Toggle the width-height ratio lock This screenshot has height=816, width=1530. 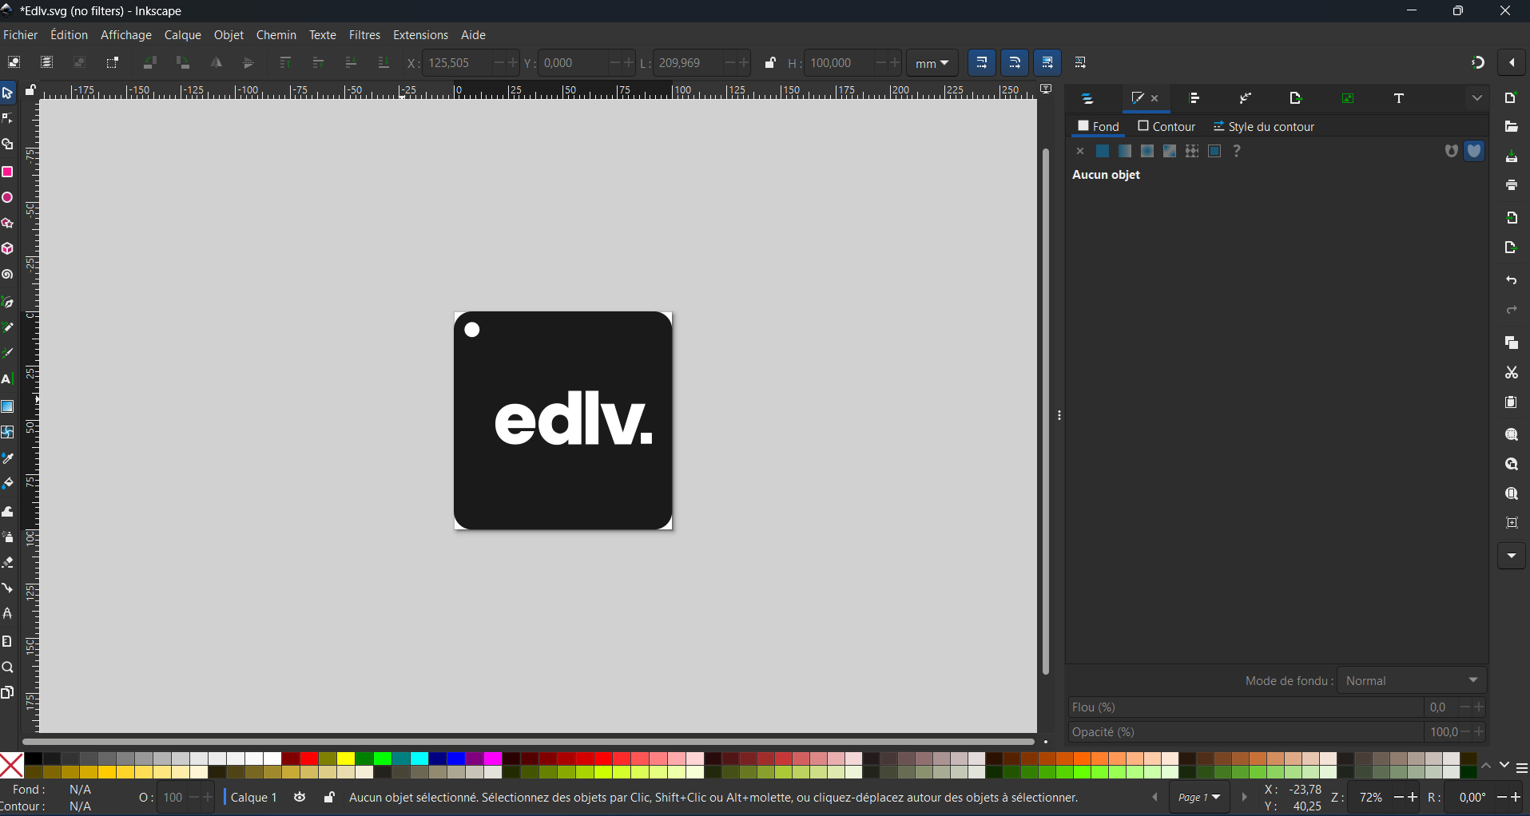tap(770, 63)
